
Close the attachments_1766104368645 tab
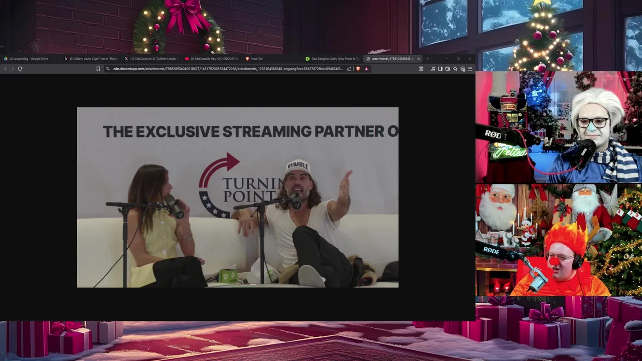tap(418, 59)
